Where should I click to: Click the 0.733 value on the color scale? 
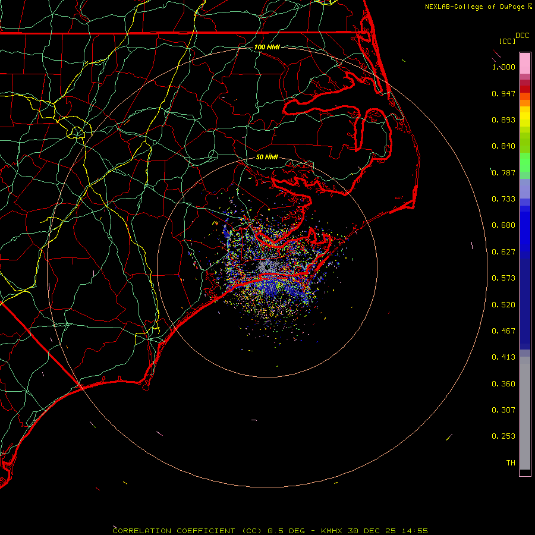point(503,199)
